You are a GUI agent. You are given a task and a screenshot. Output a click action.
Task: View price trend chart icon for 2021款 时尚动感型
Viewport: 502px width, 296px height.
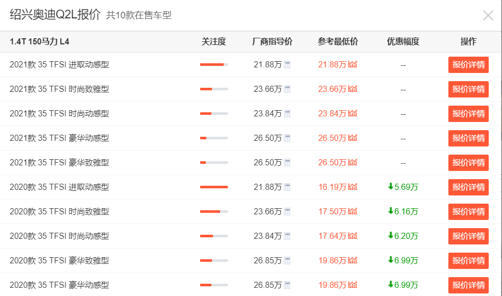[x=353, y=113]
